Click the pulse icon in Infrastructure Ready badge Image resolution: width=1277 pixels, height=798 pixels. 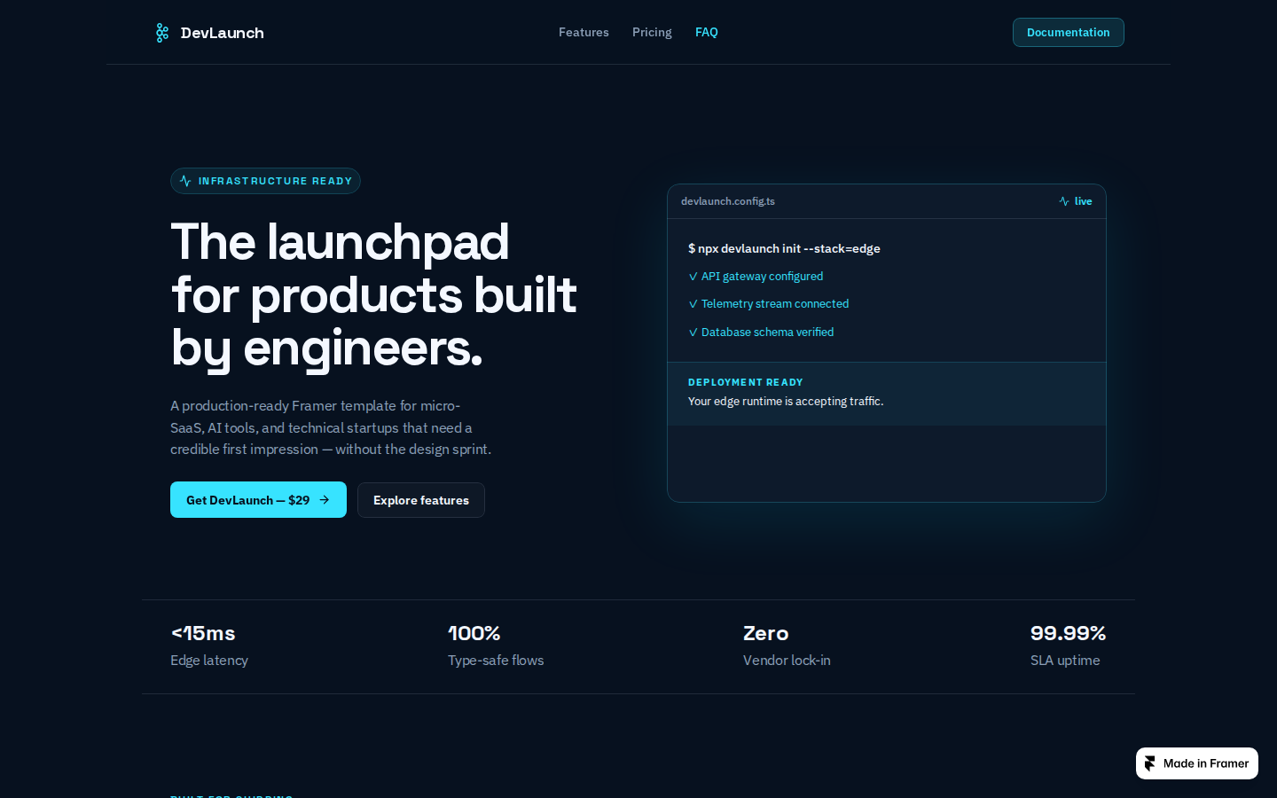click(x=185, y=181)
